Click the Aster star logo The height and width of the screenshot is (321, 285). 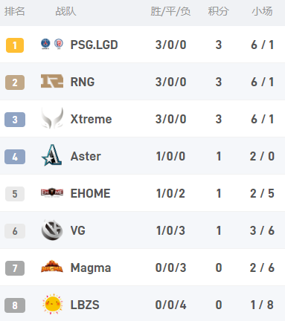pos(52,155)
